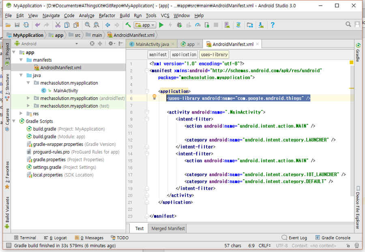Switch to the MainActivity.java tab
Viewport: 365px width, 252px height.
tap(152, 44)
